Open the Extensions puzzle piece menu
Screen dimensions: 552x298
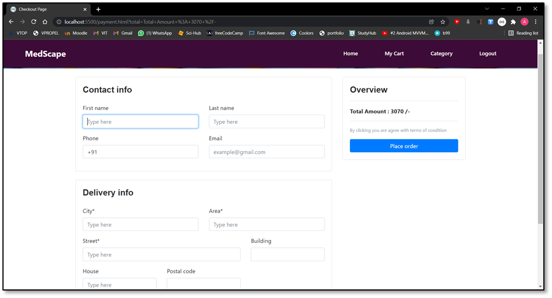pyautogui.click(x=514, y=22)
